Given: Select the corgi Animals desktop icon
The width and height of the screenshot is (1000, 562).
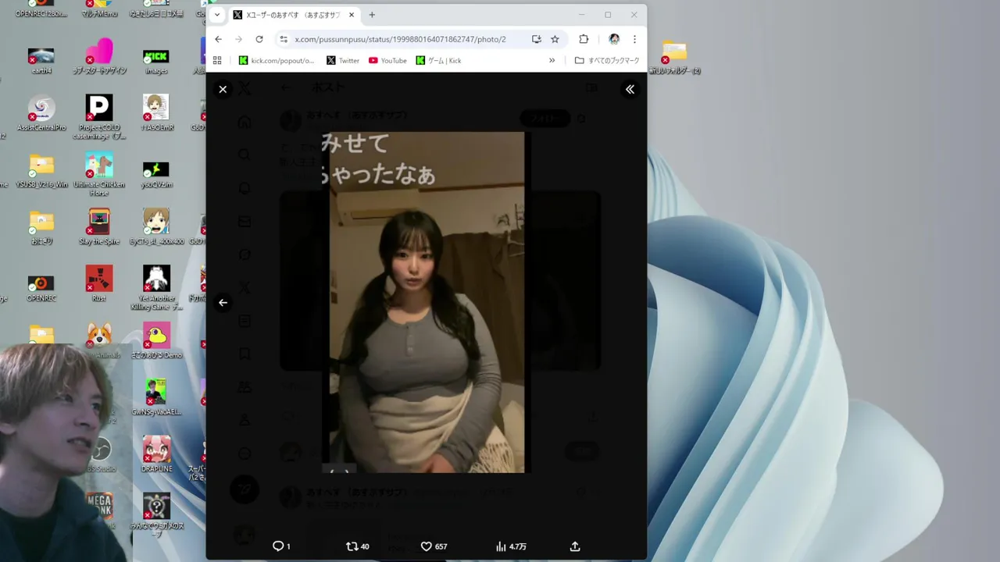Looking at the screenshot, I should 99,341.
